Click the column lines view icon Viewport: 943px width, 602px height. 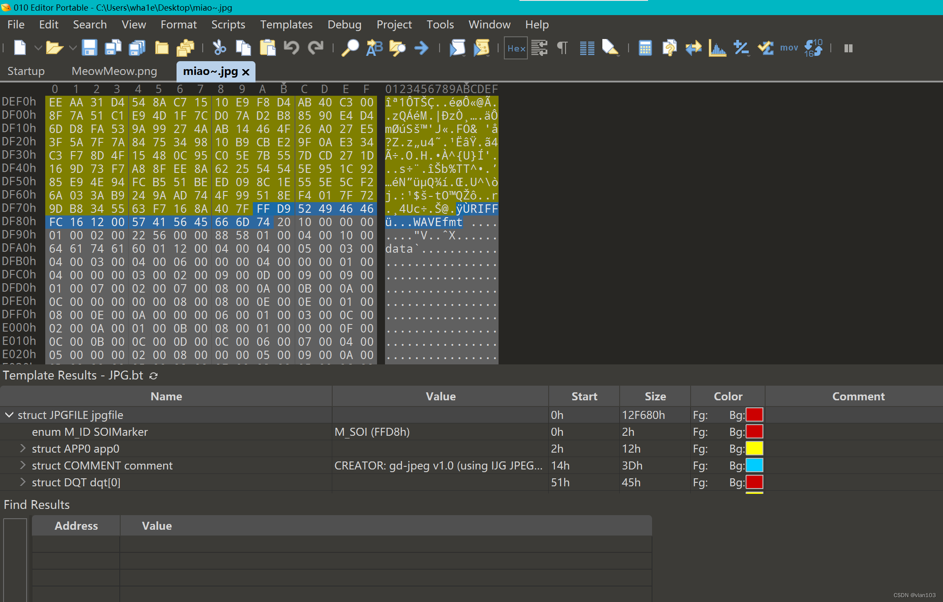pyautogui.click(x=587, y=48)
